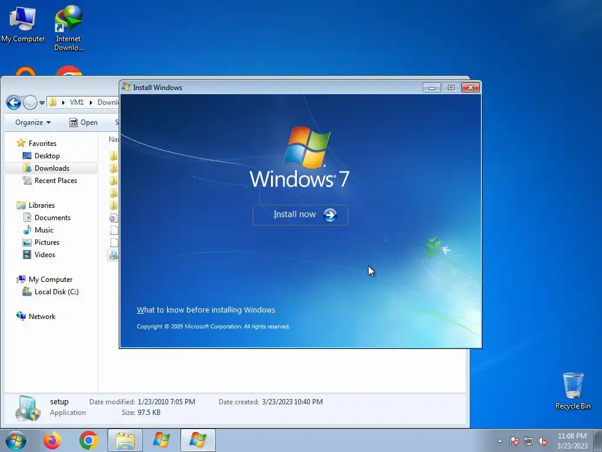Click the Install Windows title bar icon

[126, 87]
